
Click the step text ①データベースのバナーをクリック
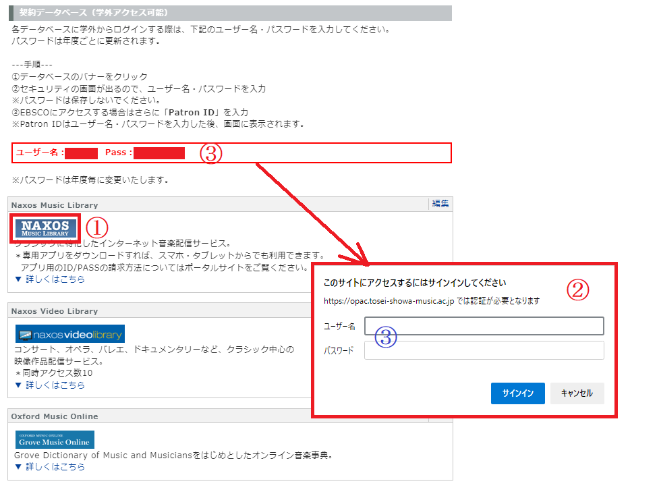pos(80,77)
